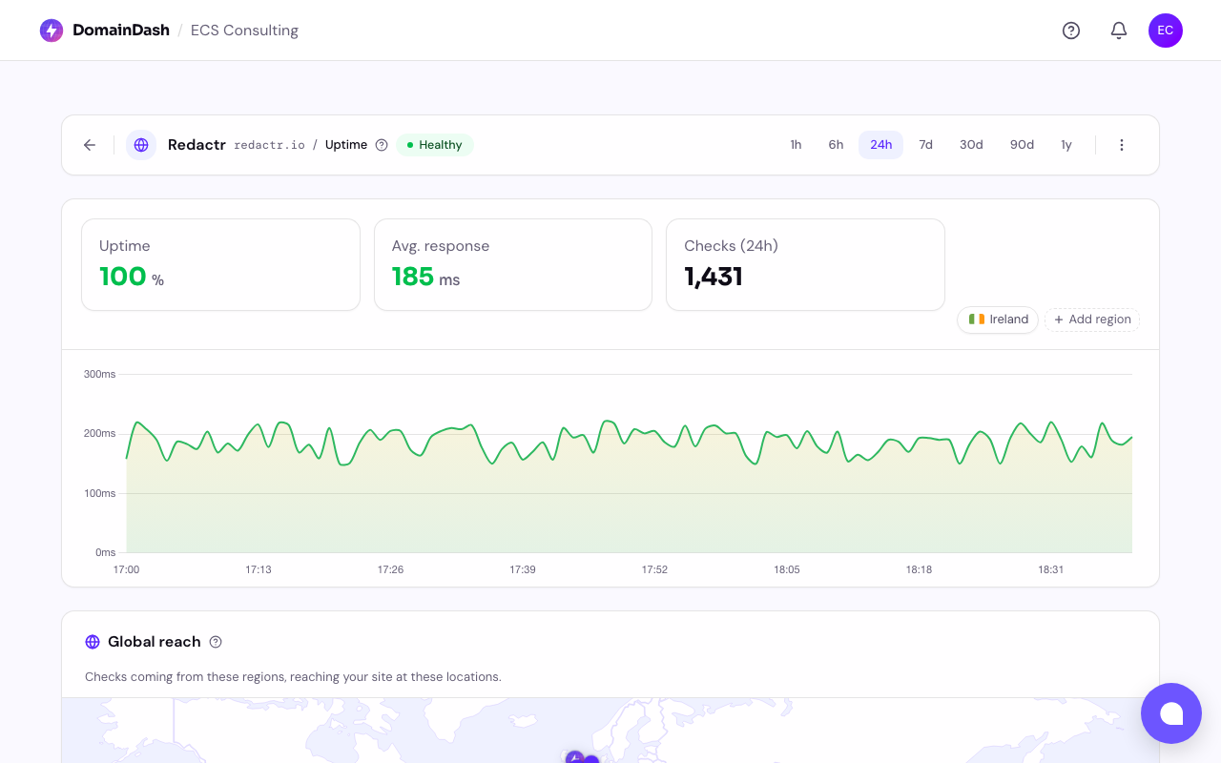
Task: Select the back arrow to return
Action: coord(89,145)
